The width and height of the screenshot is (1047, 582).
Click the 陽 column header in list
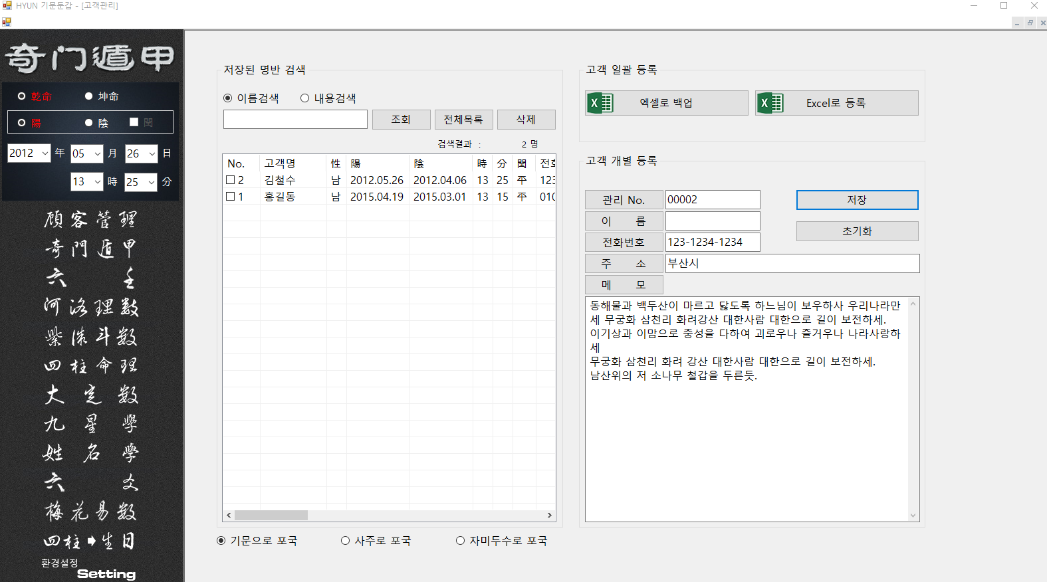tap(378, 163)
